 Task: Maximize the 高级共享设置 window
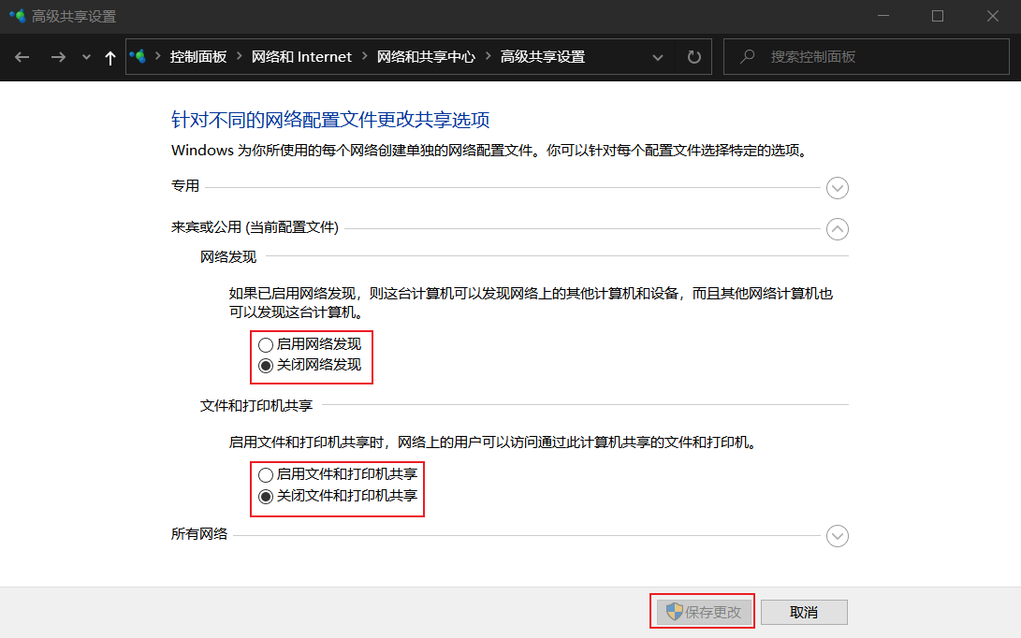pos(938,16)
